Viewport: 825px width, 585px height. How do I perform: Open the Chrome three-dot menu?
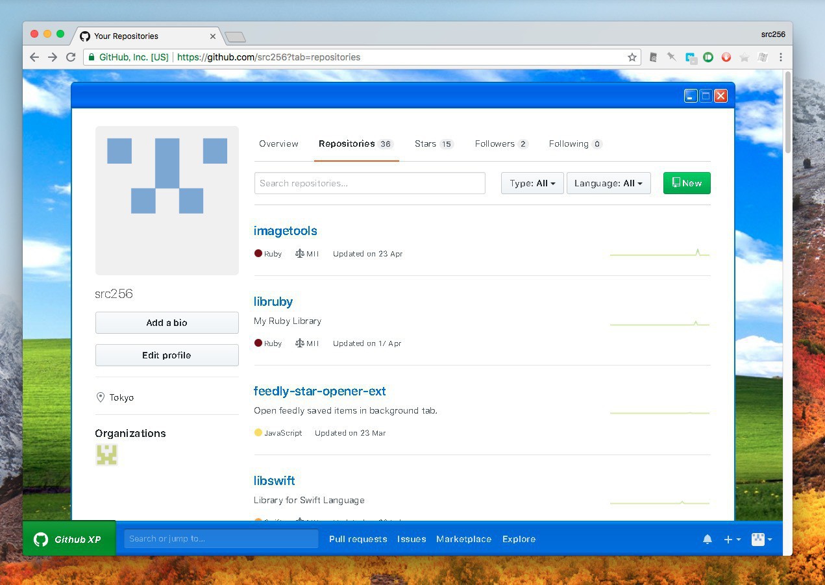point(781,57)
